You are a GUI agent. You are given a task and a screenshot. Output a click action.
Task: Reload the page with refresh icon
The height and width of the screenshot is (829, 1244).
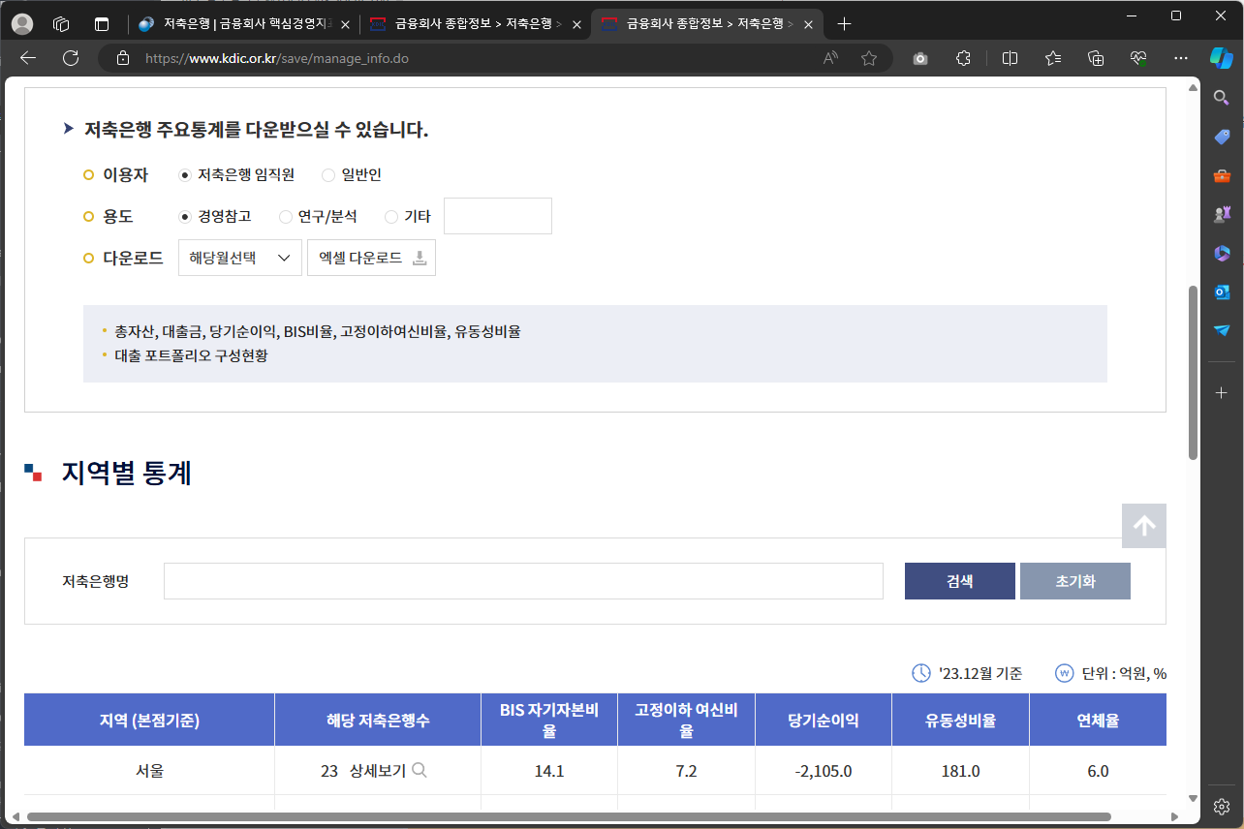pos(71,58)
